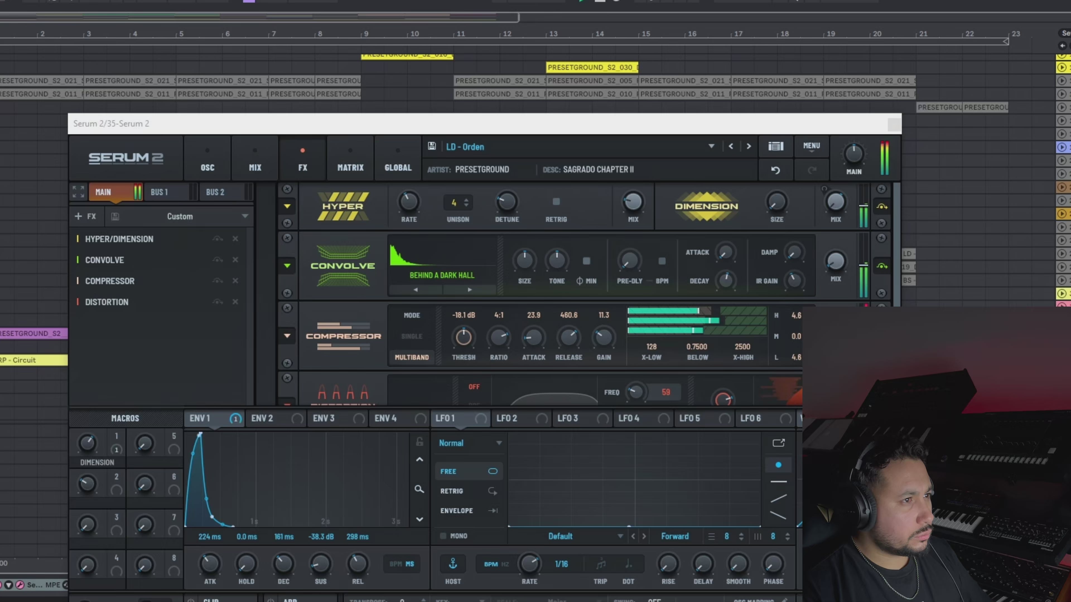The height and width of the screenshot is (602, 1071).
Task: Select the ENV 2 tab
Action: (x=262, y=418)
